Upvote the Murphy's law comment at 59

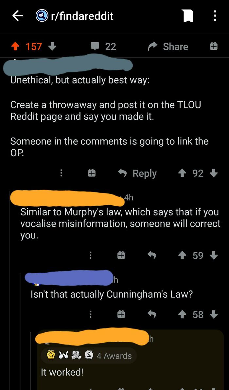(183, 255)
